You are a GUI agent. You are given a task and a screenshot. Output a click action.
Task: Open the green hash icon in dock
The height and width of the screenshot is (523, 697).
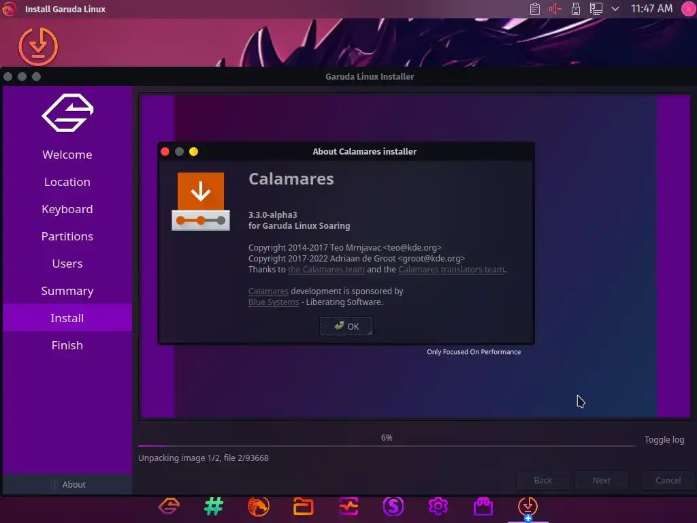click(x=214, y=506)
